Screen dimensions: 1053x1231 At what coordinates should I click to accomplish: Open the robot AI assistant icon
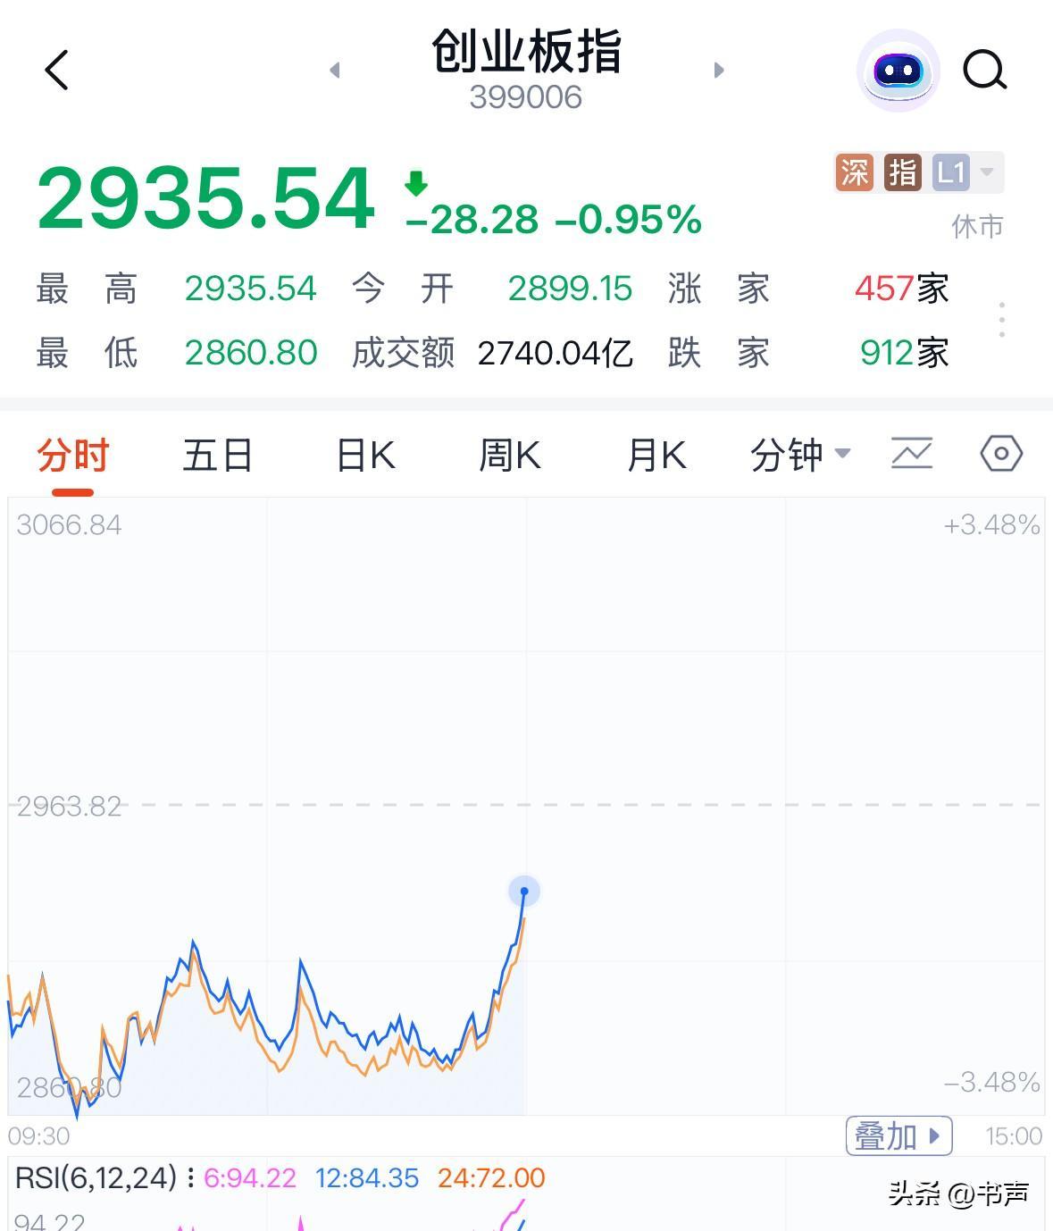pyautogui.click(x=898, y=71)
